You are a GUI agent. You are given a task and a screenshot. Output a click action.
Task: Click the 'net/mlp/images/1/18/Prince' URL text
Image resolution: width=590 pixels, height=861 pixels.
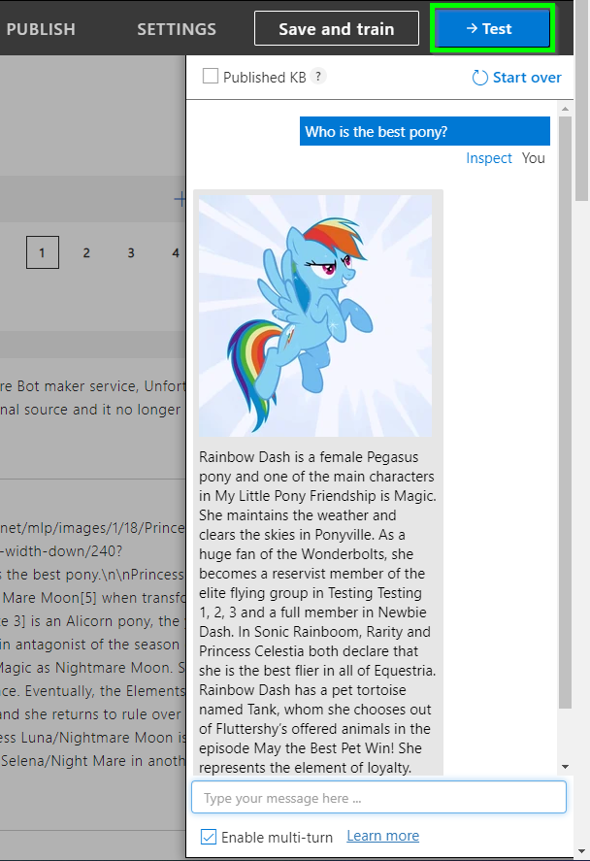point(93,528)
